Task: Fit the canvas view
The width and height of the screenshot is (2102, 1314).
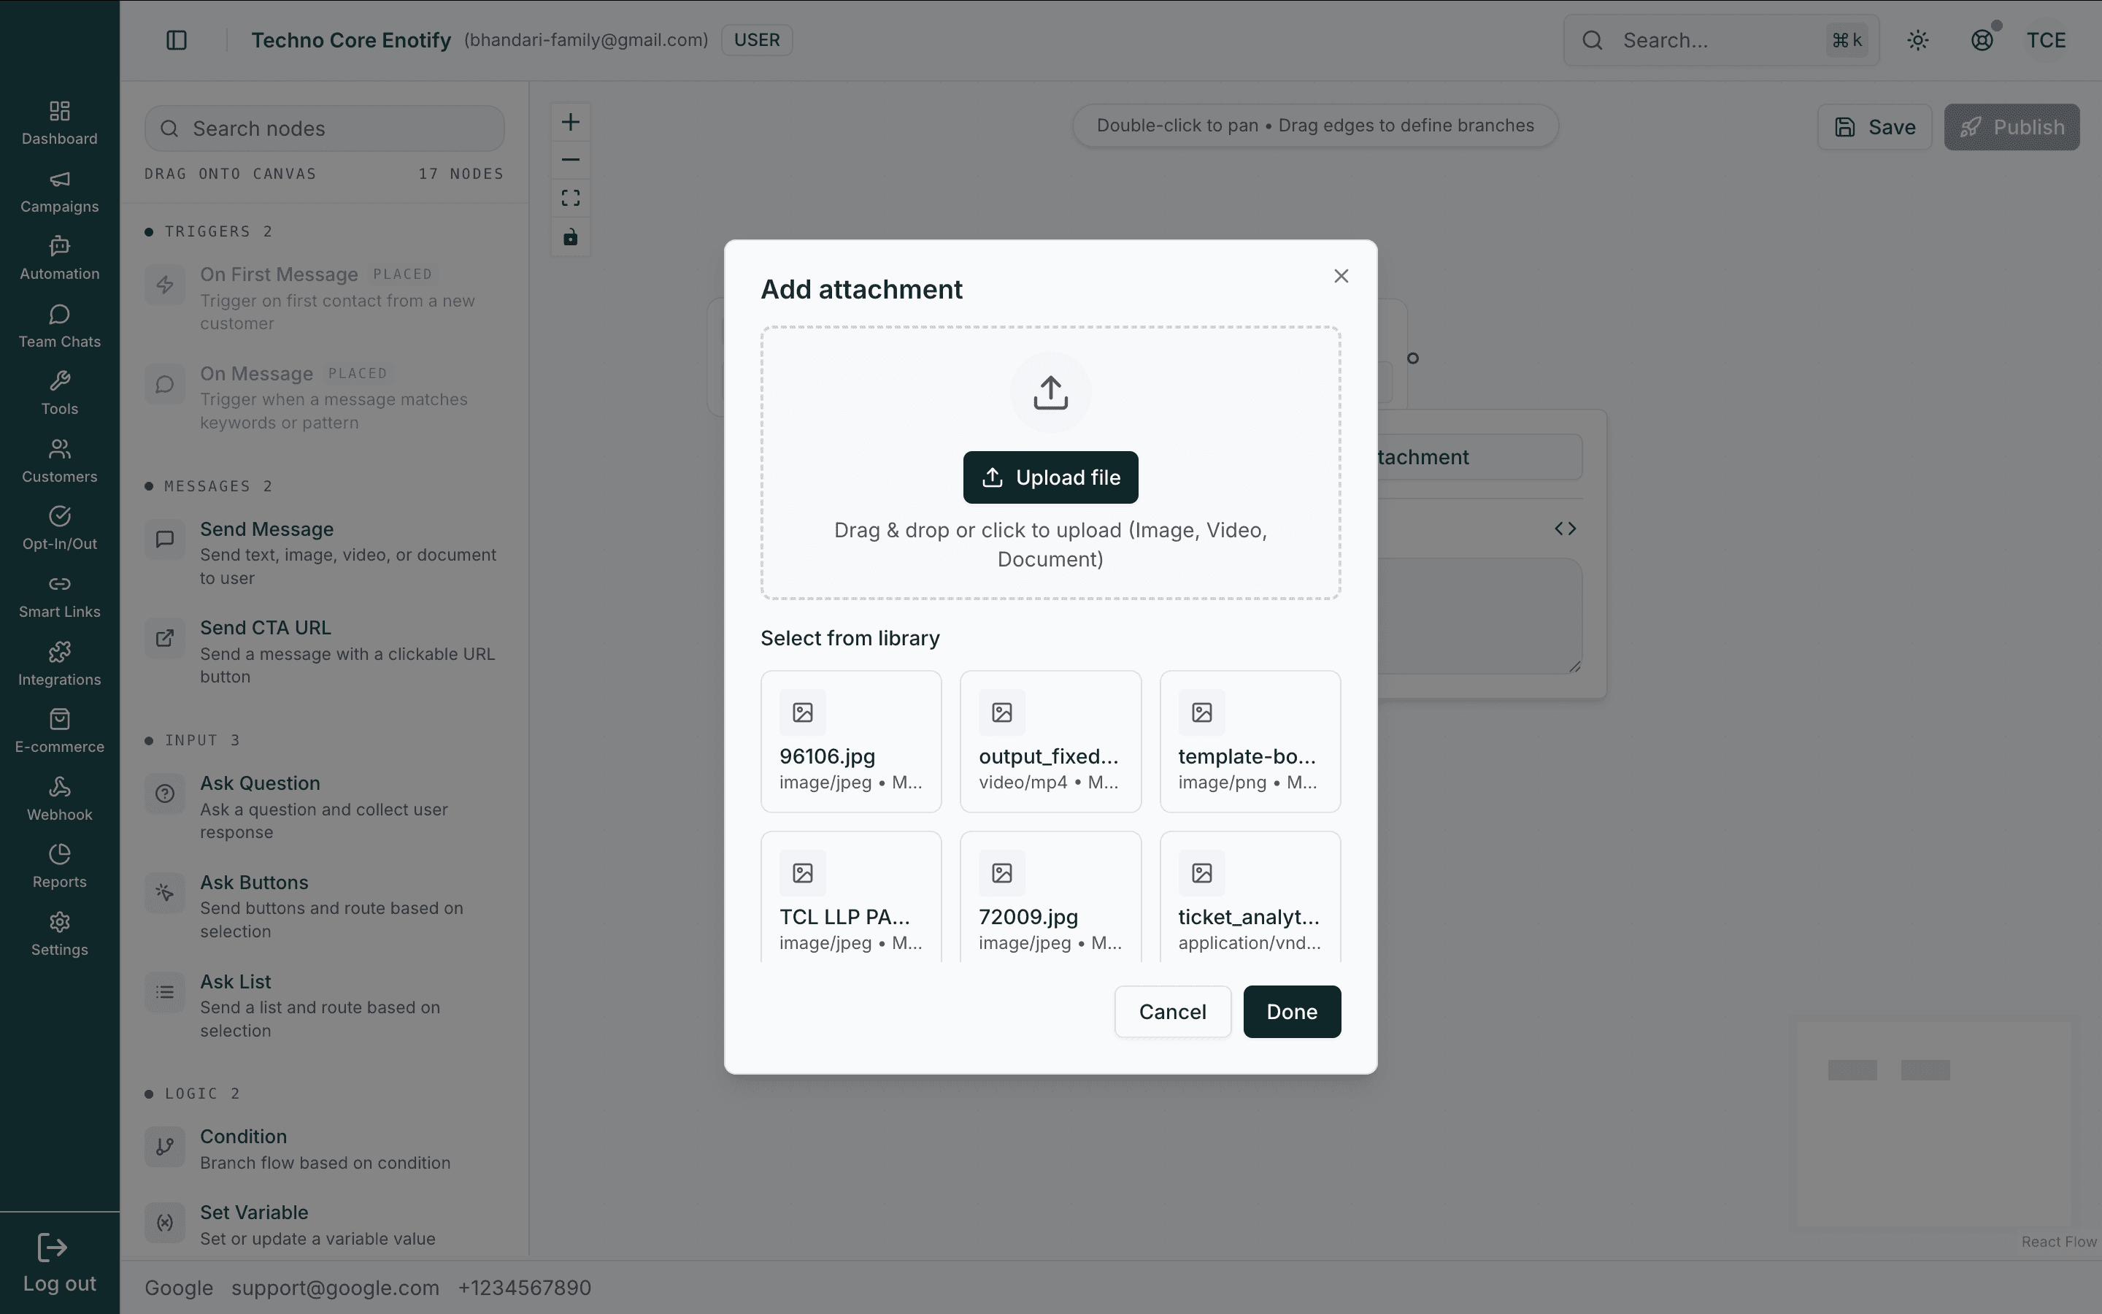Action: pyautogui.click(x=571, y=198)
